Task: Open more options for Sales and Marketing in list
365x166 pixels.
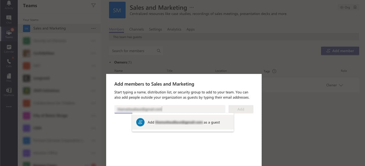Action: pyautogui.click(x=93, y=28)
